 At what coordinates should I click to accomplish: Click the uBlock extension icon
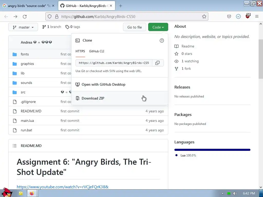coord(248,16)
